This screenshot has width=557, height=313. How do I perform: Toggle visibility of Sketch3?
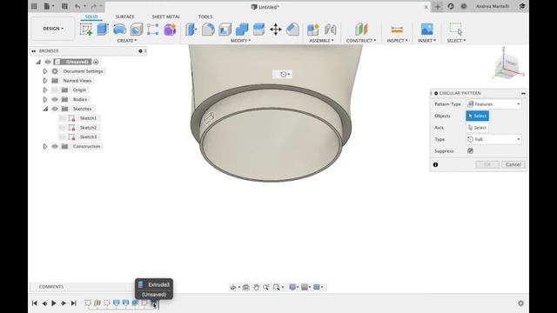click(x=62, y=137)
